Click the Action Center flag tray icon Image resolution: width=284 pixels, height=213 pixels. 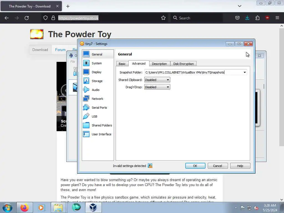coord(242,207)
